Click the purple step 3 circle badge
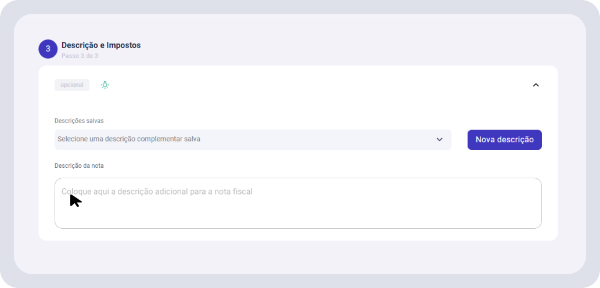The width and height of the screenshot is (600, 288). 48,49
